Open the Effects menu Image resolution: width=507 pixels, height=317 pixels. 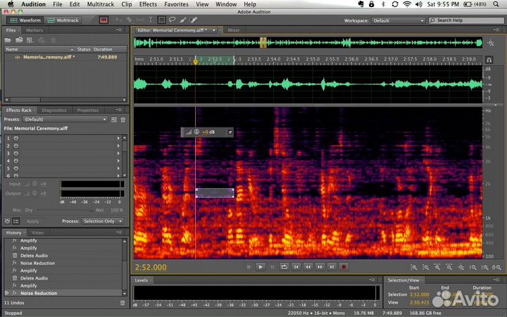(148, 4)
